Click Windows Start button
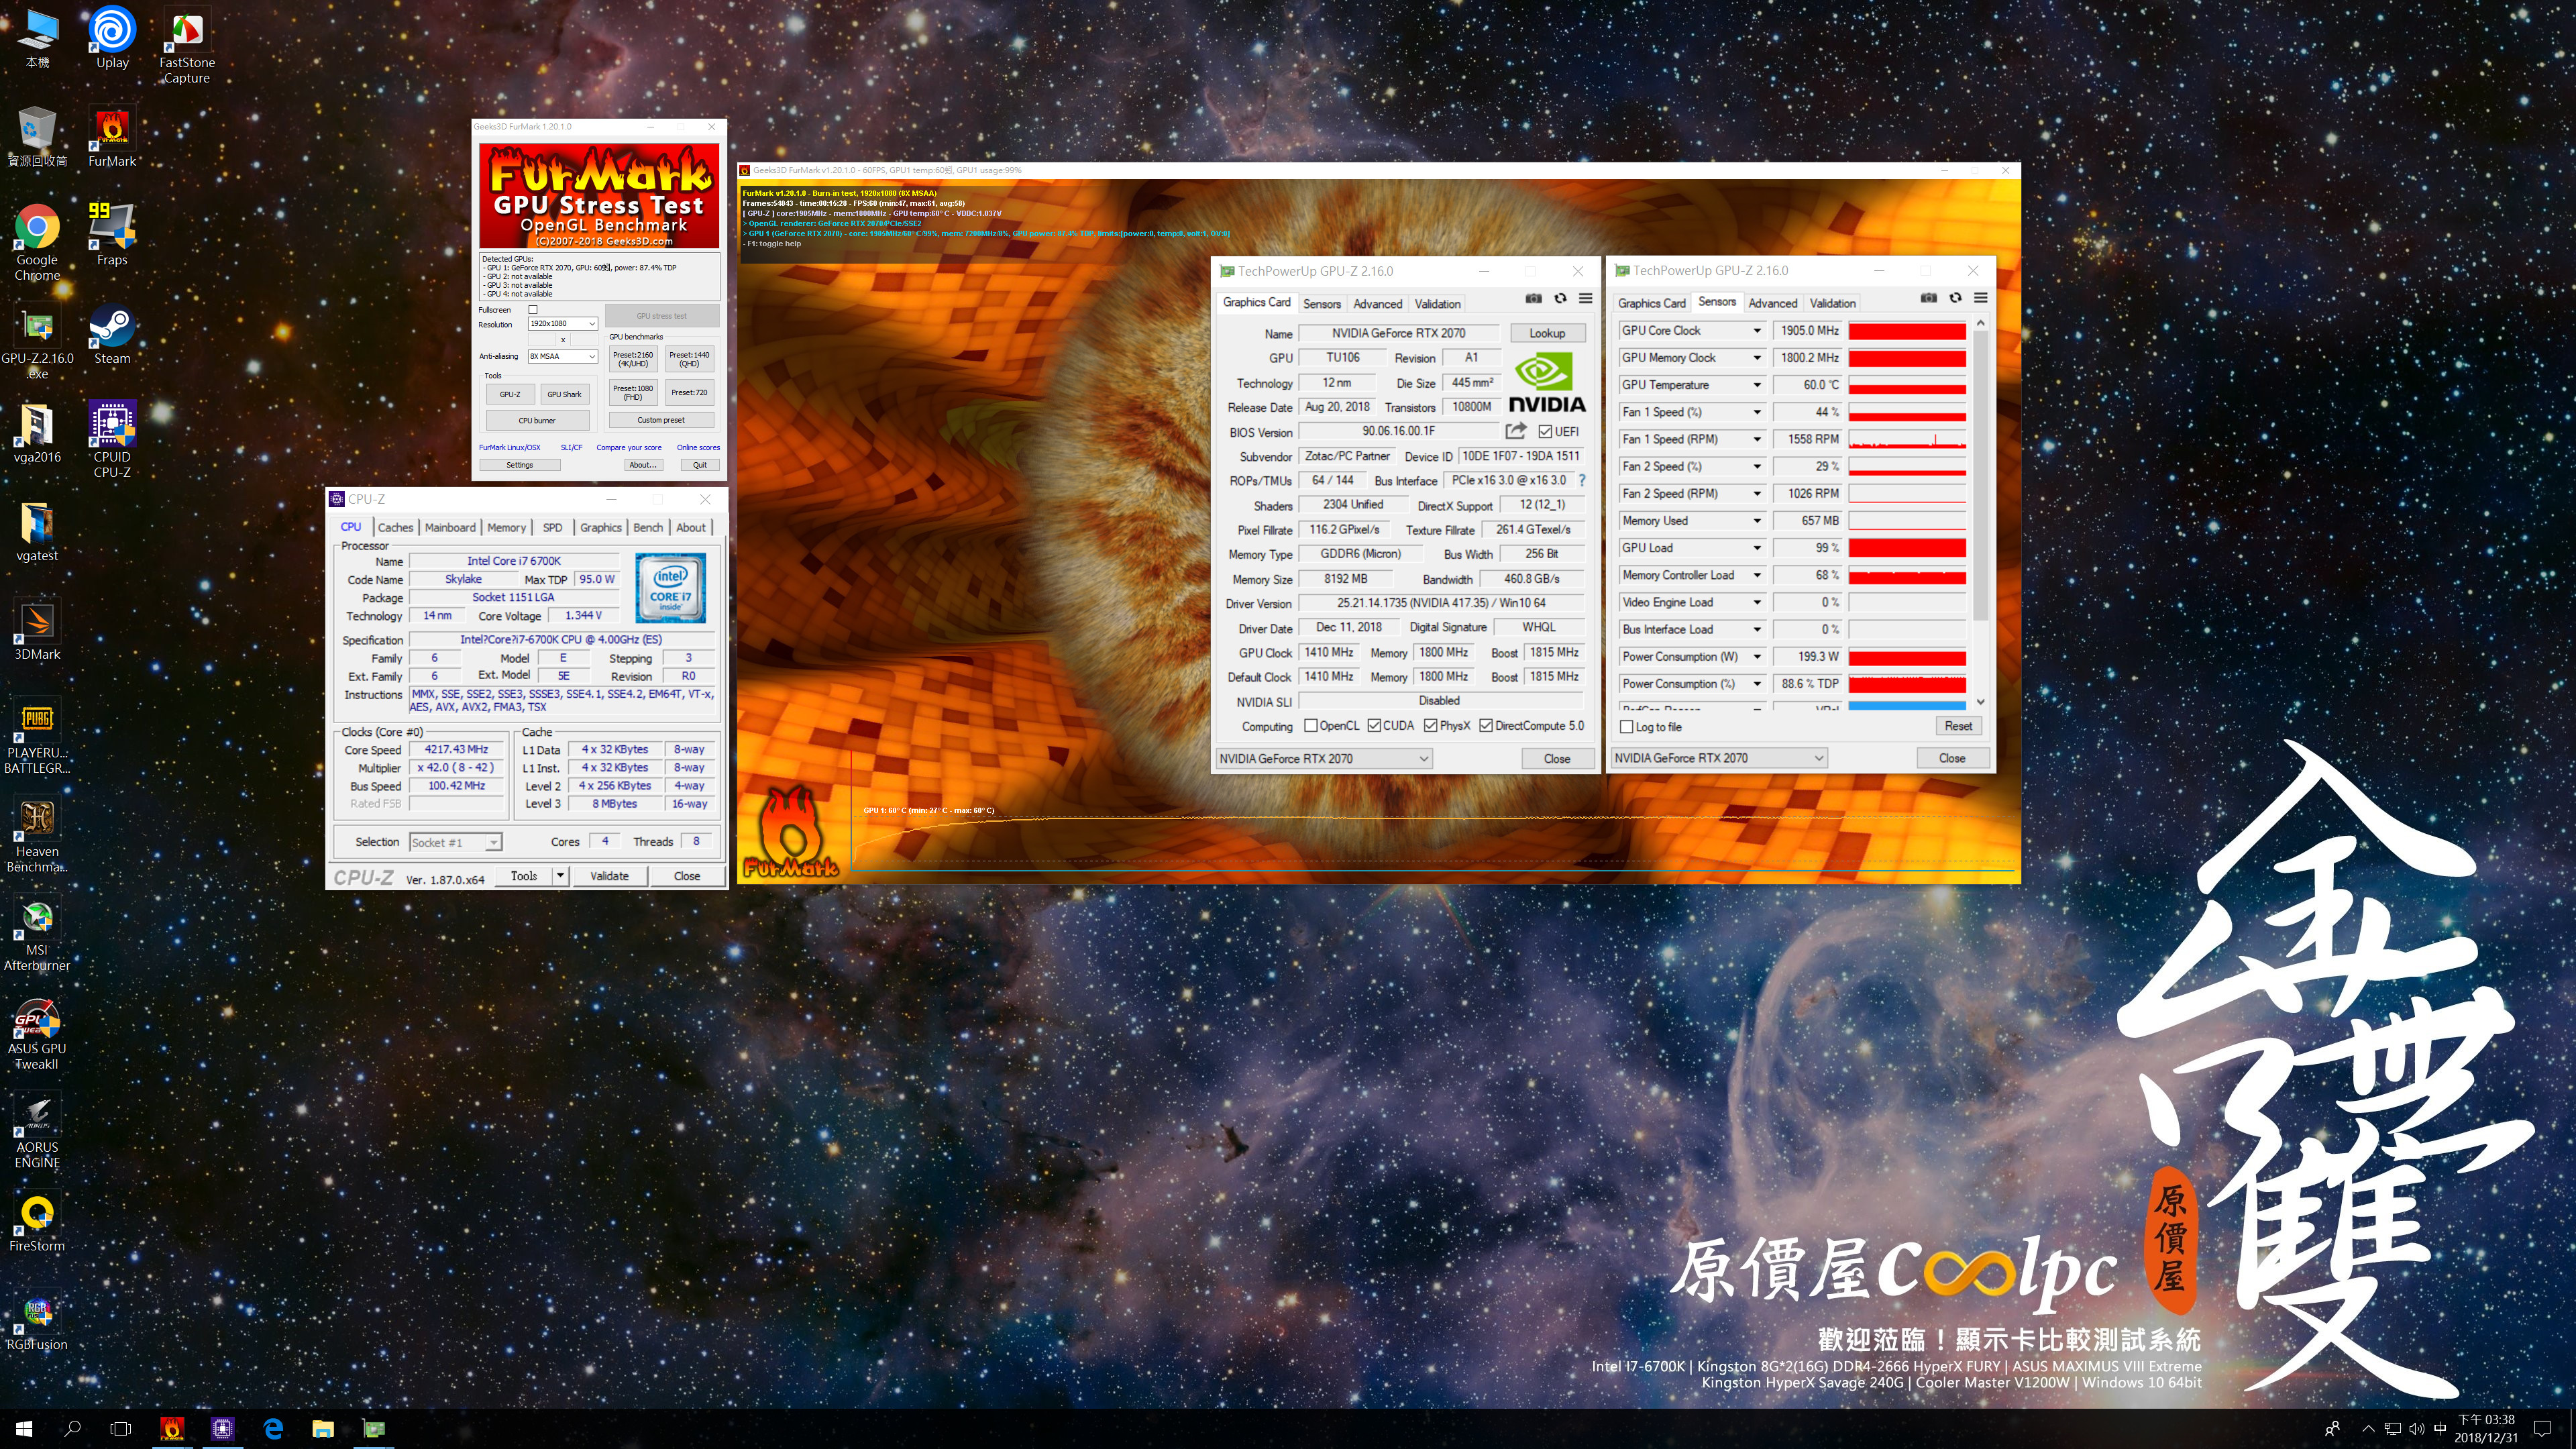 tap(24, 1429)
